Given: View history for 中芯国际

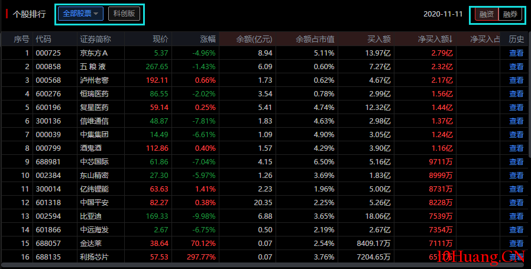Looking at the screenshot, I should 516,162.
